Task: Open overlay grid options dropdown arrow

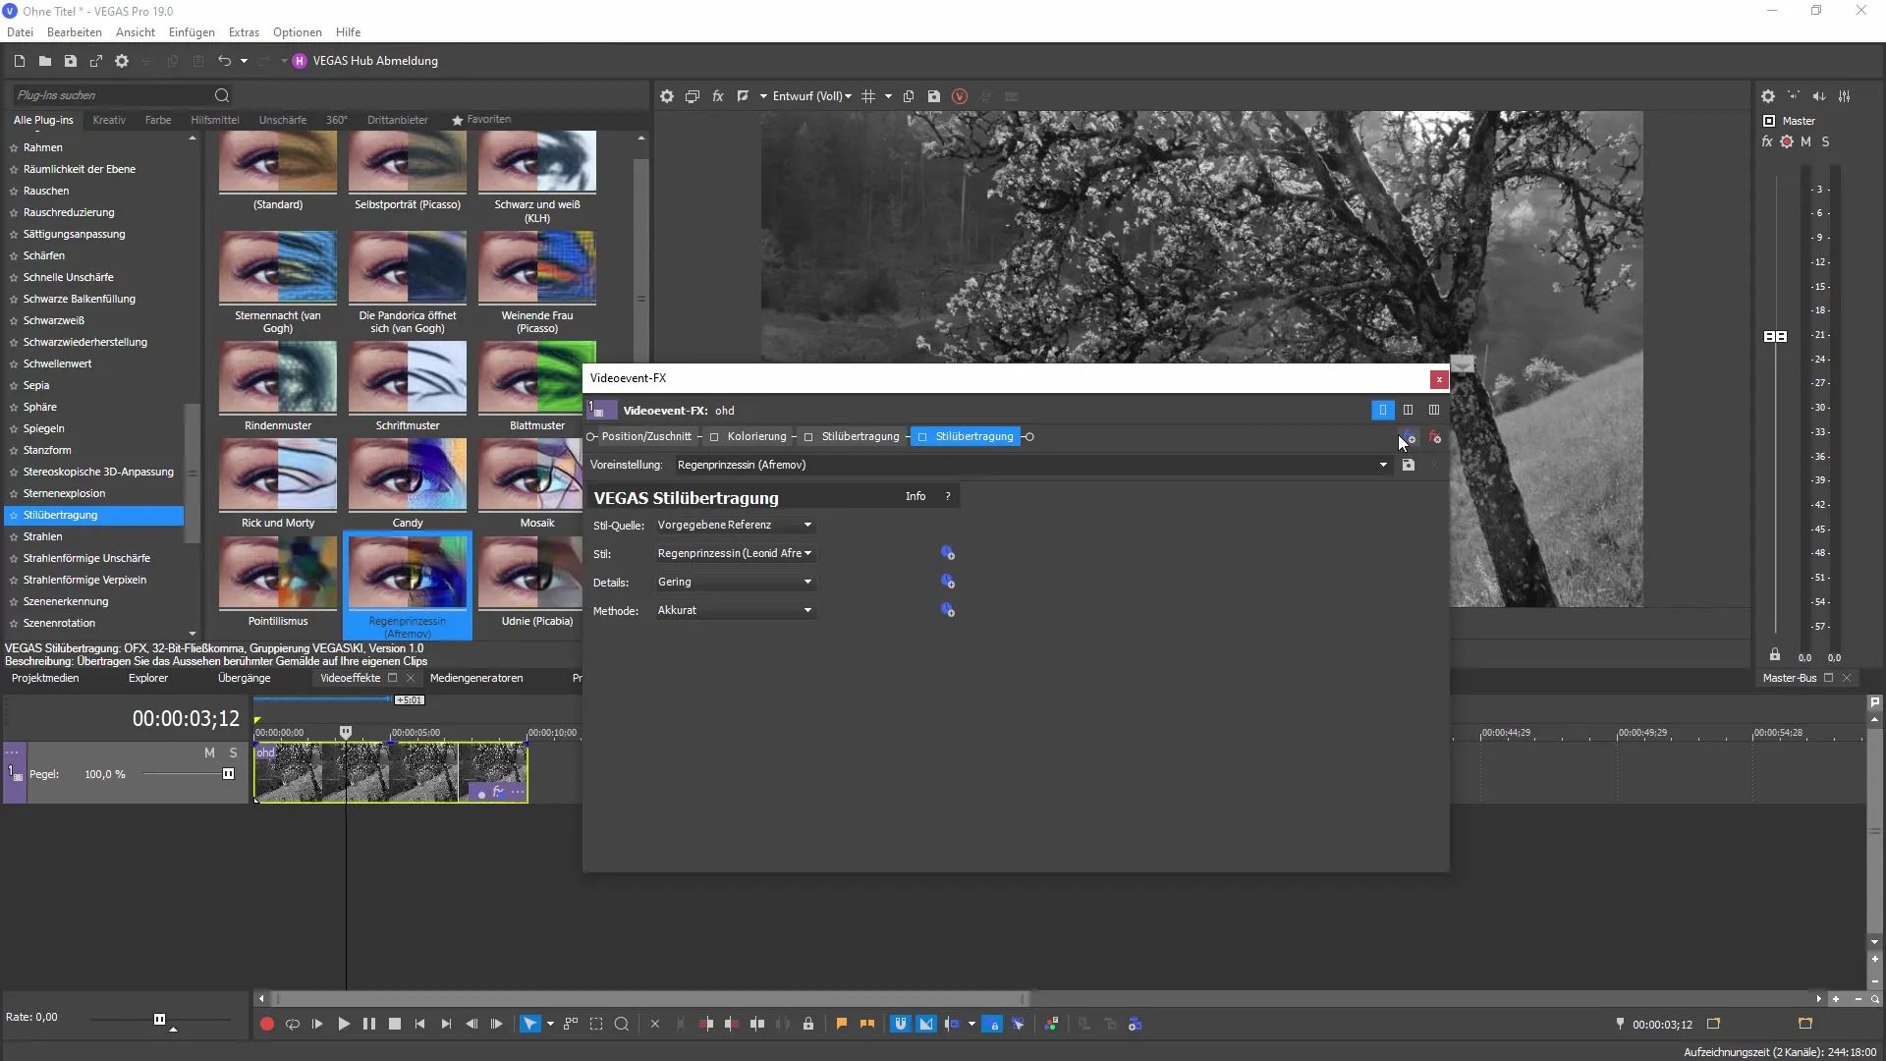Action: tap(888, 96)
